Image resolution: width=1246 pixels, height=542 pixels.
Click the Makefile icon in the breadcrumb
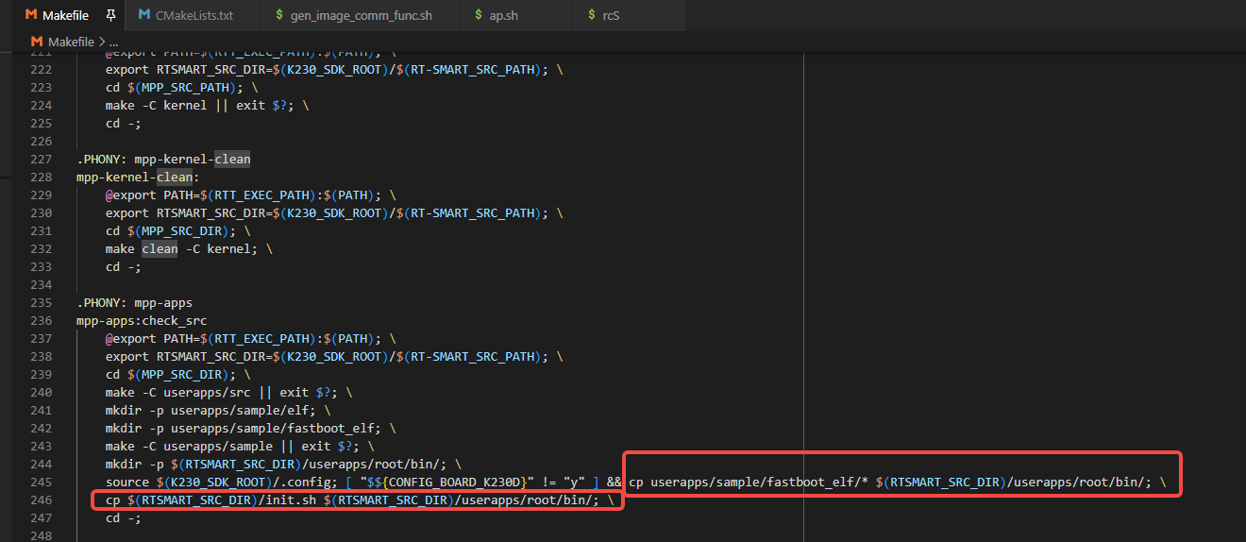[37, 42]
